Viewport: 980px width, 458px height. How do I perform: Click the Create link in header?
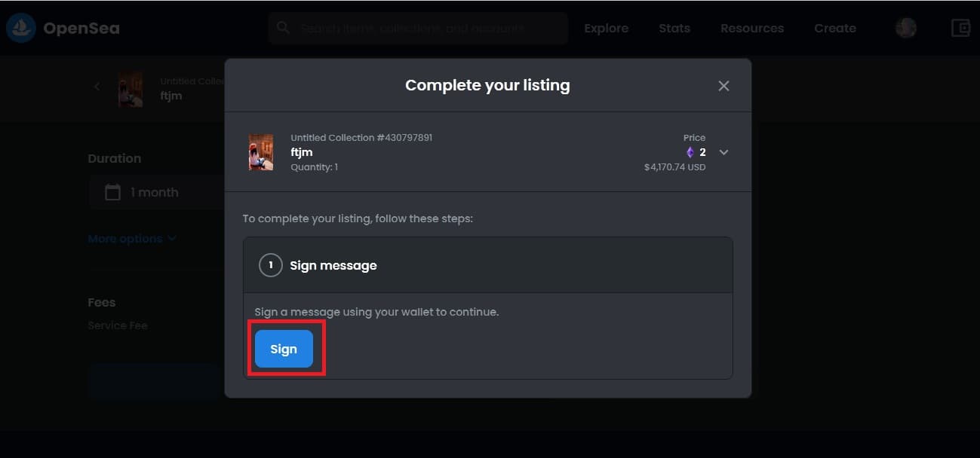[x=835, y=29]
